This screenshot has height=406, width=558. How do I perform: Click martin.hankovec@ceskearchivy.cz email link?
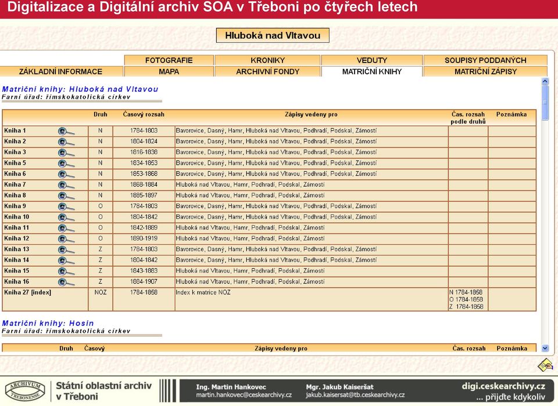(x=244, y=395)
